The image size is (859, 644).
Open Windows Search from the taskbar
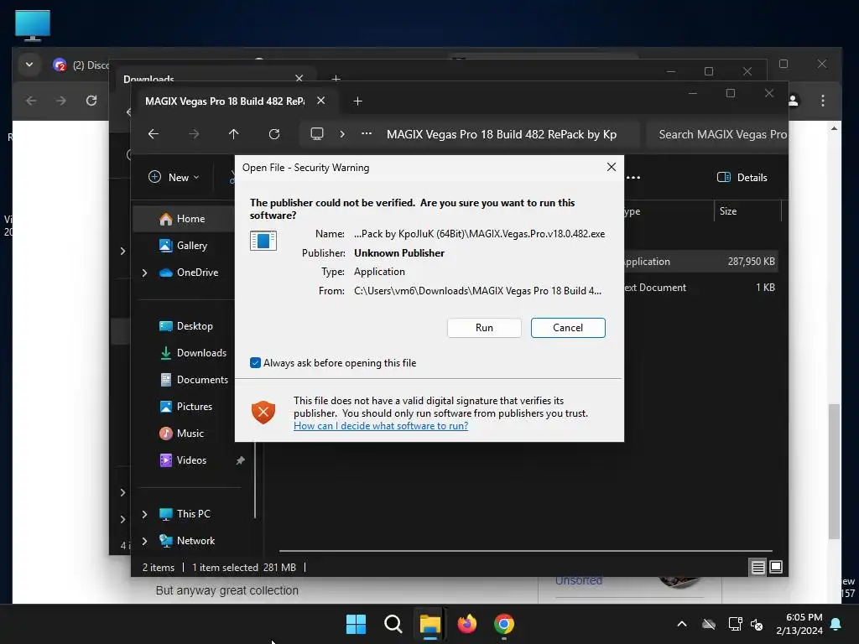point(393,624)
